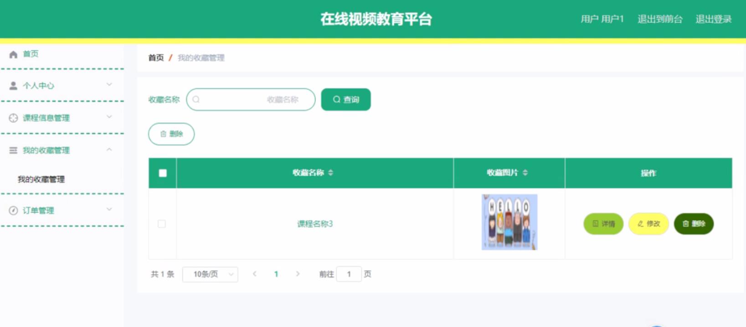Click the 前往 page number input
The image size is (746, 327).
(x=349, y=274)
